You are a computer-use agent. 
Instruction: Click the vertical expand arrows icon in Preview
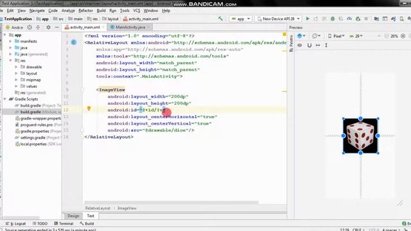pyautogui.click(x=326, y=45)
